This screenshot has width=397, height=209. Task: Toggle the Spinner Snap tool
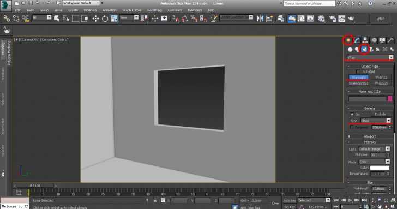coord(203,19)
